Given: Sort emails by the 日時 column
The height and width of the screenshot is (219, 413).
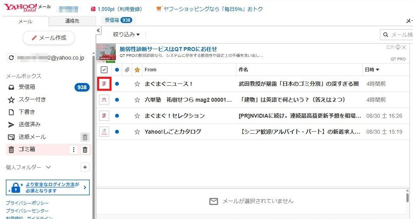Looking at the screenshot, I should click(372, 70).
